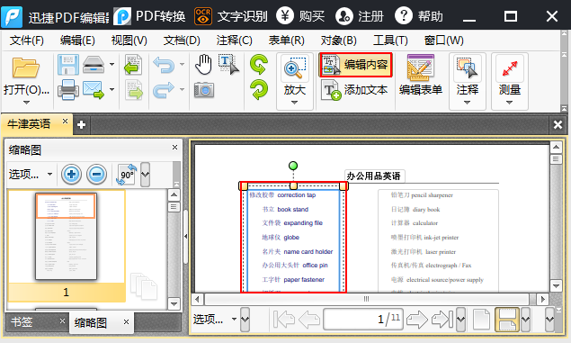Open the 对象(B) menu
The width and height of the screenshot is (571, 343).
338,41
